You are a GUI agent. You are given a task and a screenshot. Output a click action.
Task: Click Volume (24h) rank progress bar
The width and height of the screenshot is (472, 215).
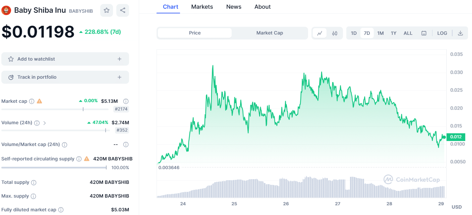56,130
